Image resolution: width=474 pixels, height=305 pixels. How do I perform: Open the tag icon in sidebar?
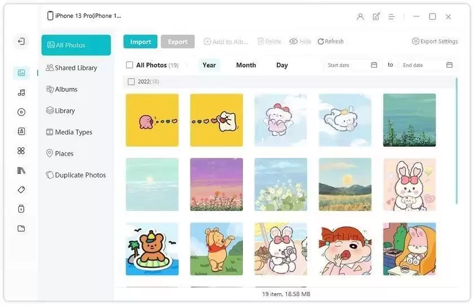pos(21,190)
